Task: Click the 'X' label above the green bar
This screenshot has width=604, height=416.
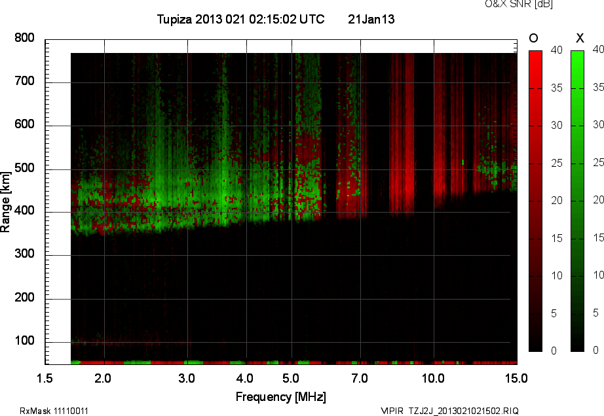Action: [x=580, y=38]
